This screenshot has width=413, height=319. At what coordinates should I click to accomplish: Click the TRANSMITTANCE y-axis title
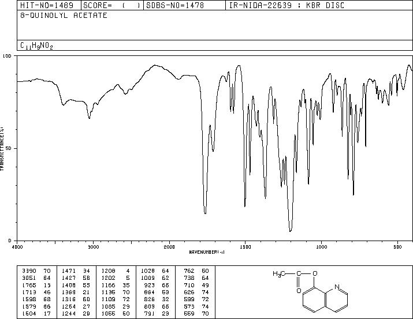tap(2, 149)
